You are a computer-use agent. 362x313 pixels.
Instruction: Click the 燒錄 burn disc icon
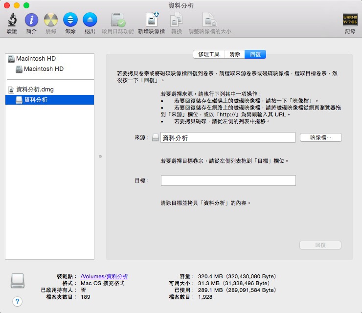coord(51,20)
